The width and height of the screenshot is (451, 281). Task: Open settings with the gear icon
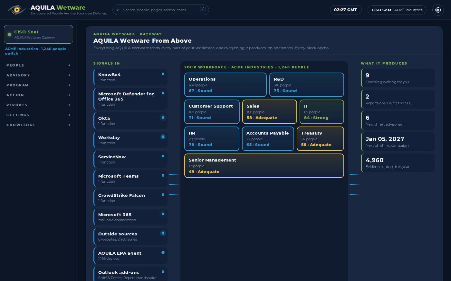point(438,10)
